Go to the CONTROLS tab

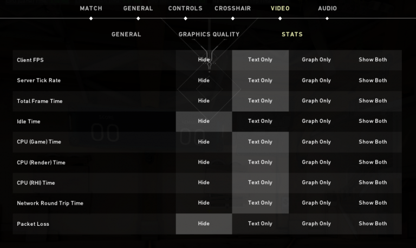coord(185,8)
